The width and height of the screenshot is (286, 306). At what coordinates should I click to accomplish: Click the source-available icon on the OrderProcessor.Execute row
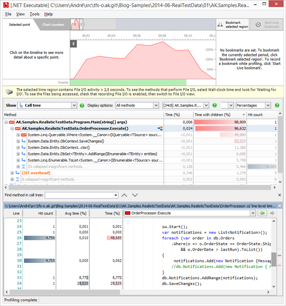(160, 129)
